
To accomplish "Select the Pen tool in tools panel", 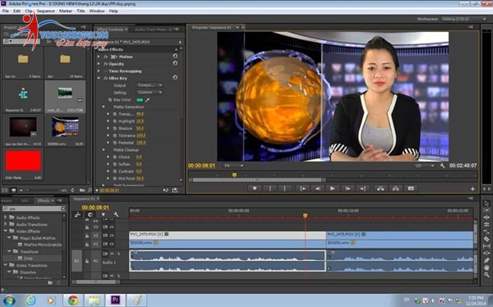I will point(486,260).
